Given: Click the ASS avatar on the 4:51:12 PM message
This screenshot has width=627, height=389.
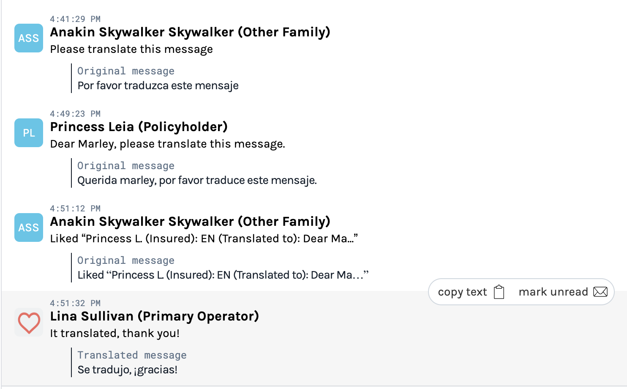Looking at the screenshot, I should click(x=29, y=227).
